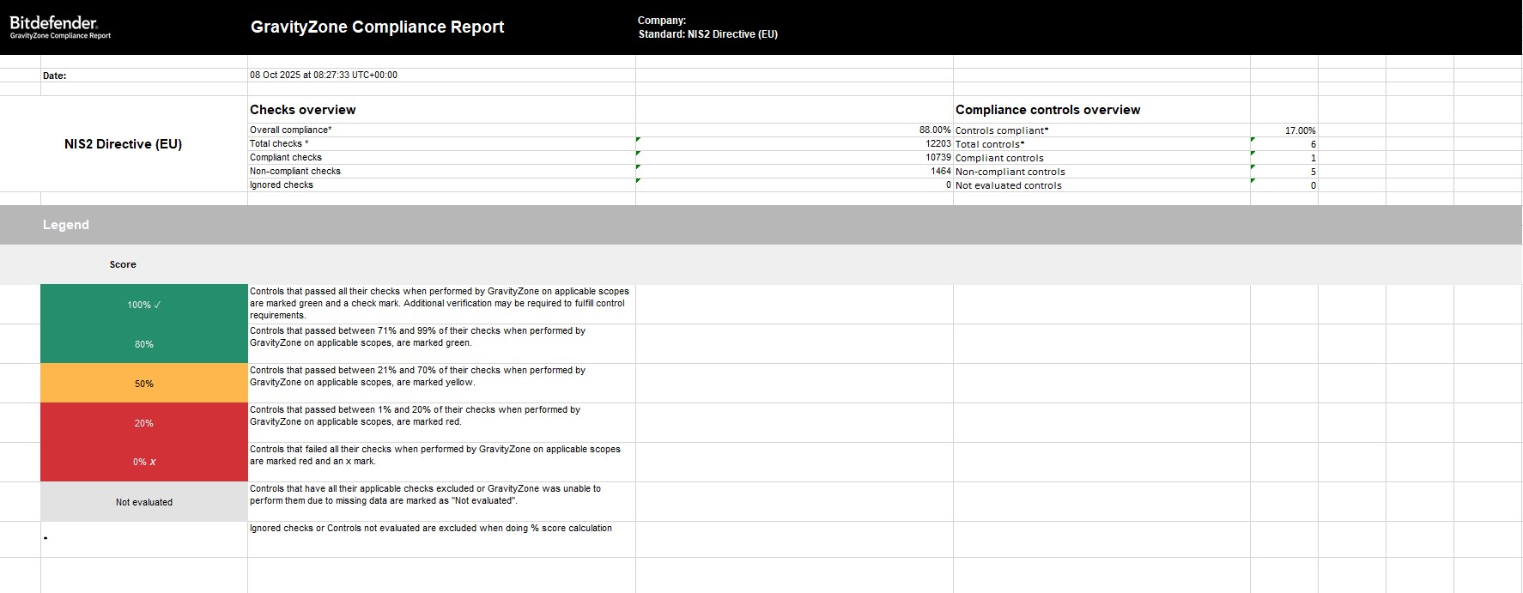Select the Company label in the header
The image size is (1523, 593).
click(x=661, y=21)
